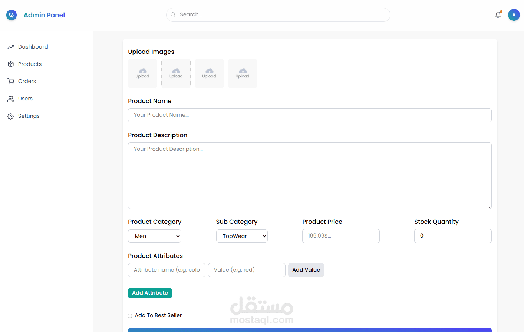Expand the Product Category dropdown
Image resolution: width=524 pixels, height=332 pixels.
pos(155,236)
